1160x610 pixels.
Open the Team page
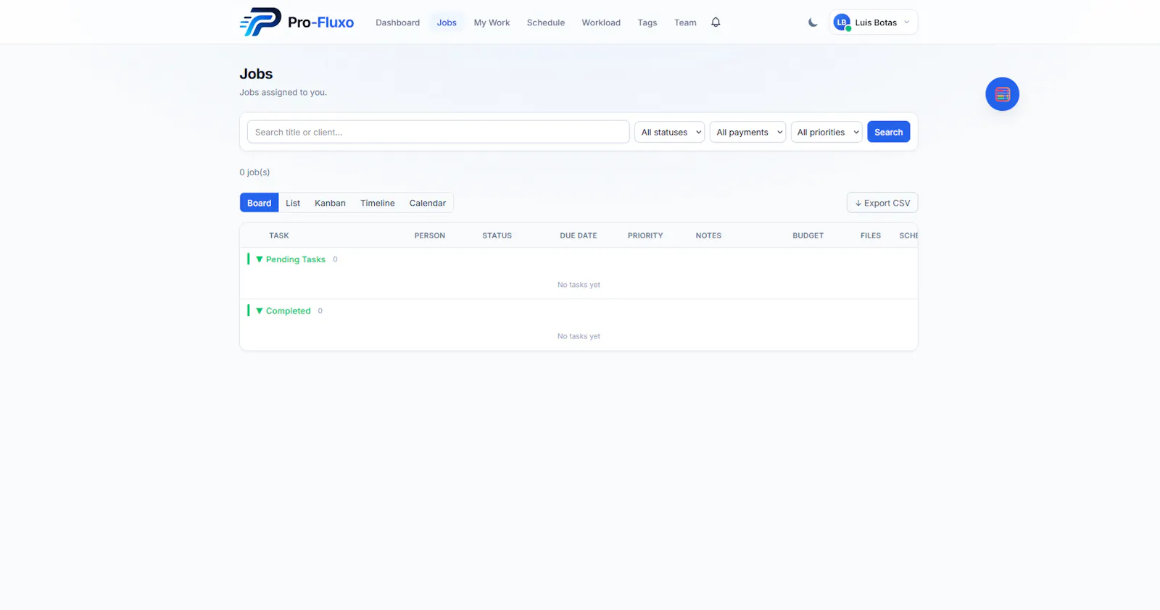(x=685, y=22)
